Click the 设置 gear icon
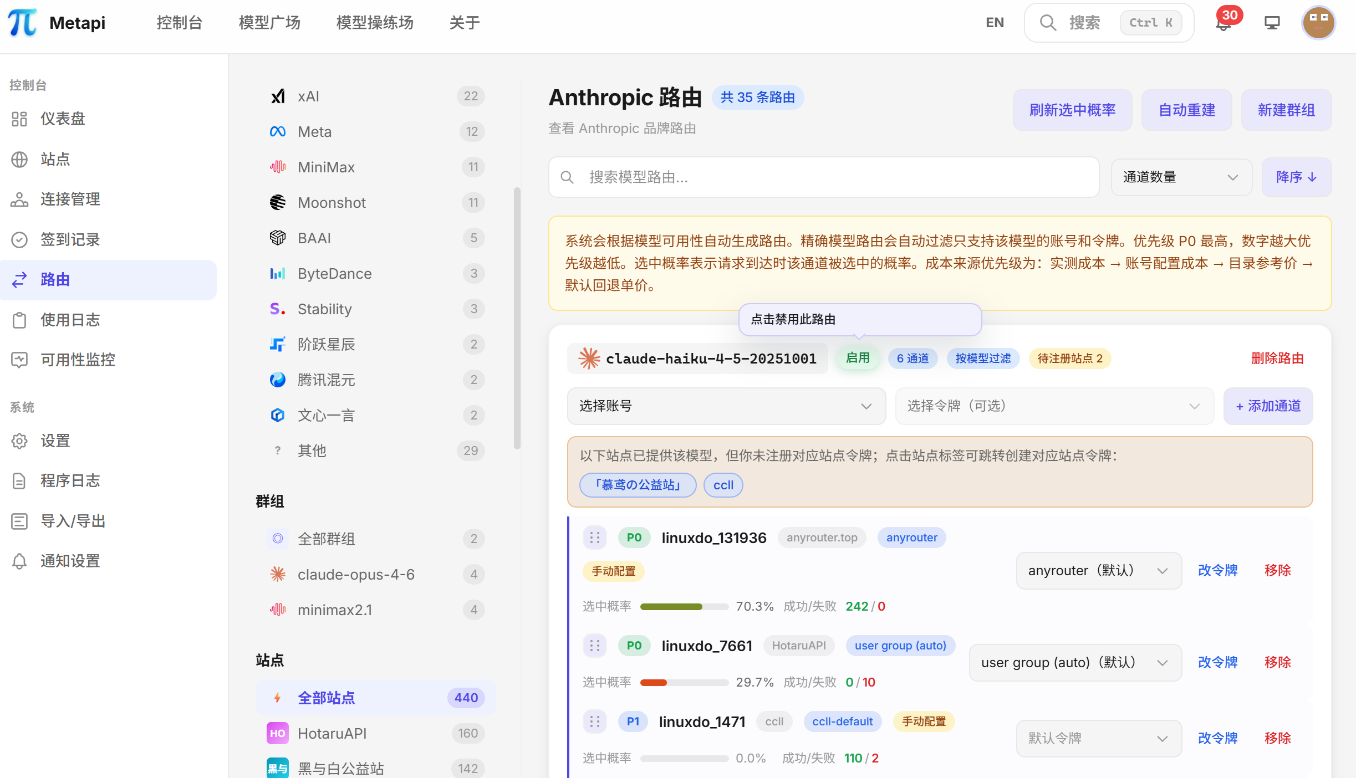The width and height of the screenshot is (1356, 778). pos(19,441)
